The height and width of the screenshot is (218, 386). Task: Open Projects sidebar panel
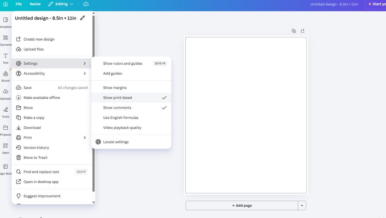[x=5, y=130]
